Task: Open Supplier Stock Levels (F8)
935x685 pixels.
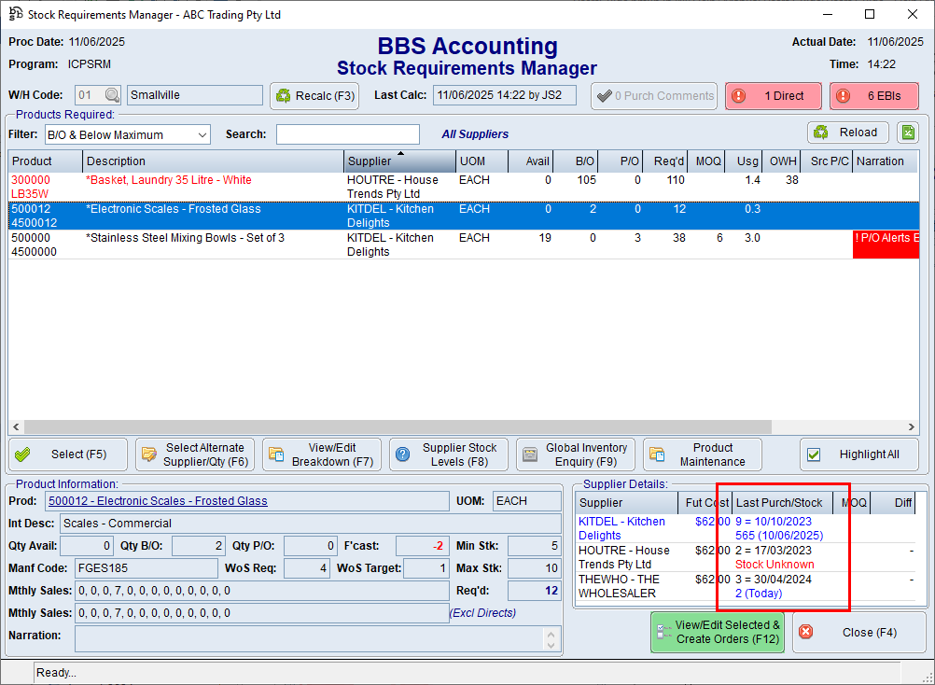Action: point(449,454)
